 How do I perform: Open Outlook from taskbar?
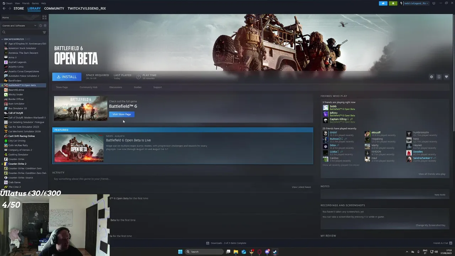point(243,252)
